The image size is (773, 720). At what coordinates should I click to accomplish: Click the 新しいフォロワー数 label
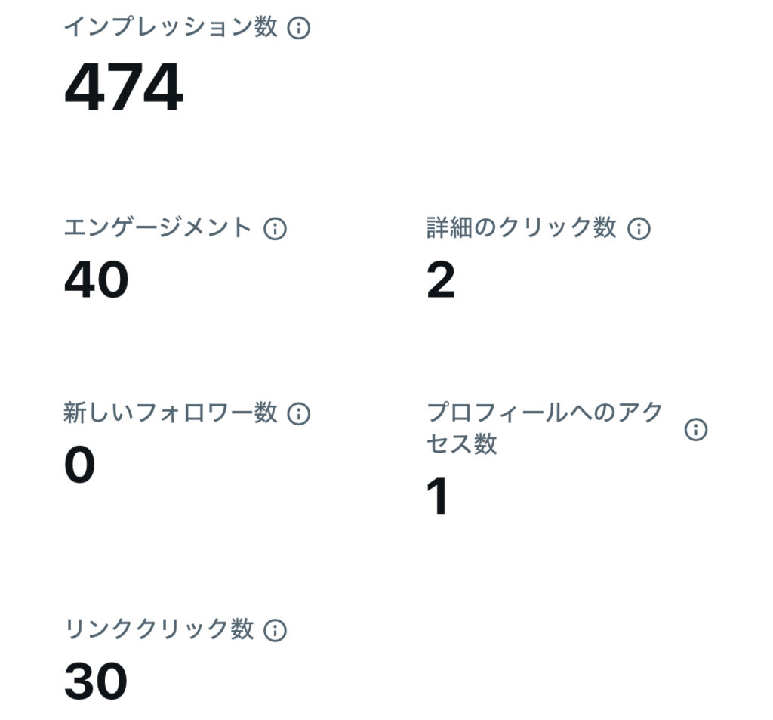tap(171, 413)
